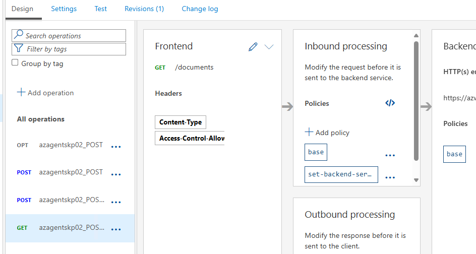Image resolution: width=476 pixels, height=254 pixels.
Task: Click the Headers label in Frontend
Action: point(168,93)
